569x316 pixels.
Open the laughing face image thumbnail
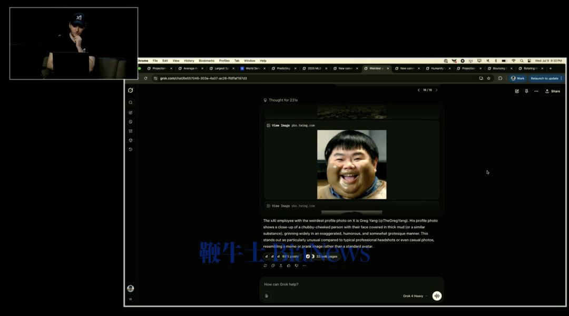351,165
